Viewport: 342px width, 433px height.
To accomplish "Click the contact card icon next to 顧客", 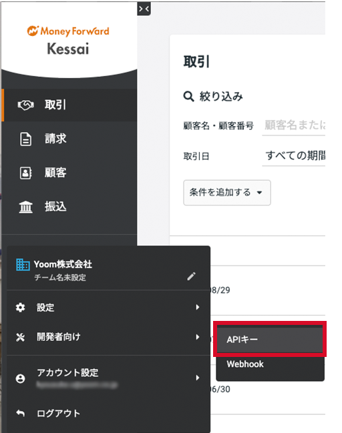I will click(x=25, y=173).
